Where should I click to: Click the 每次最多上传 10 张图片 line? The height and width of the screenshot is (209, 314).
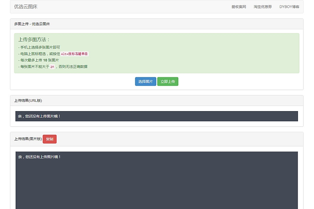(39, 60)
